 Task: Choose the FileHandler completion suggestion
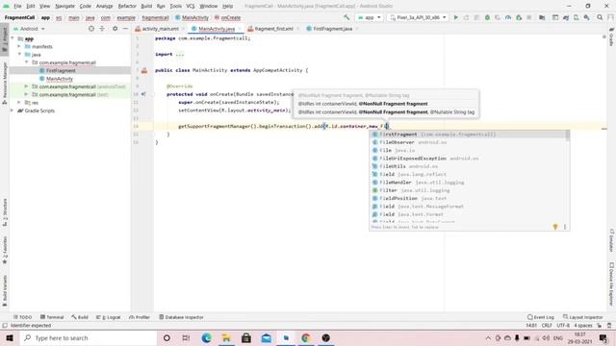click(468, 183)
